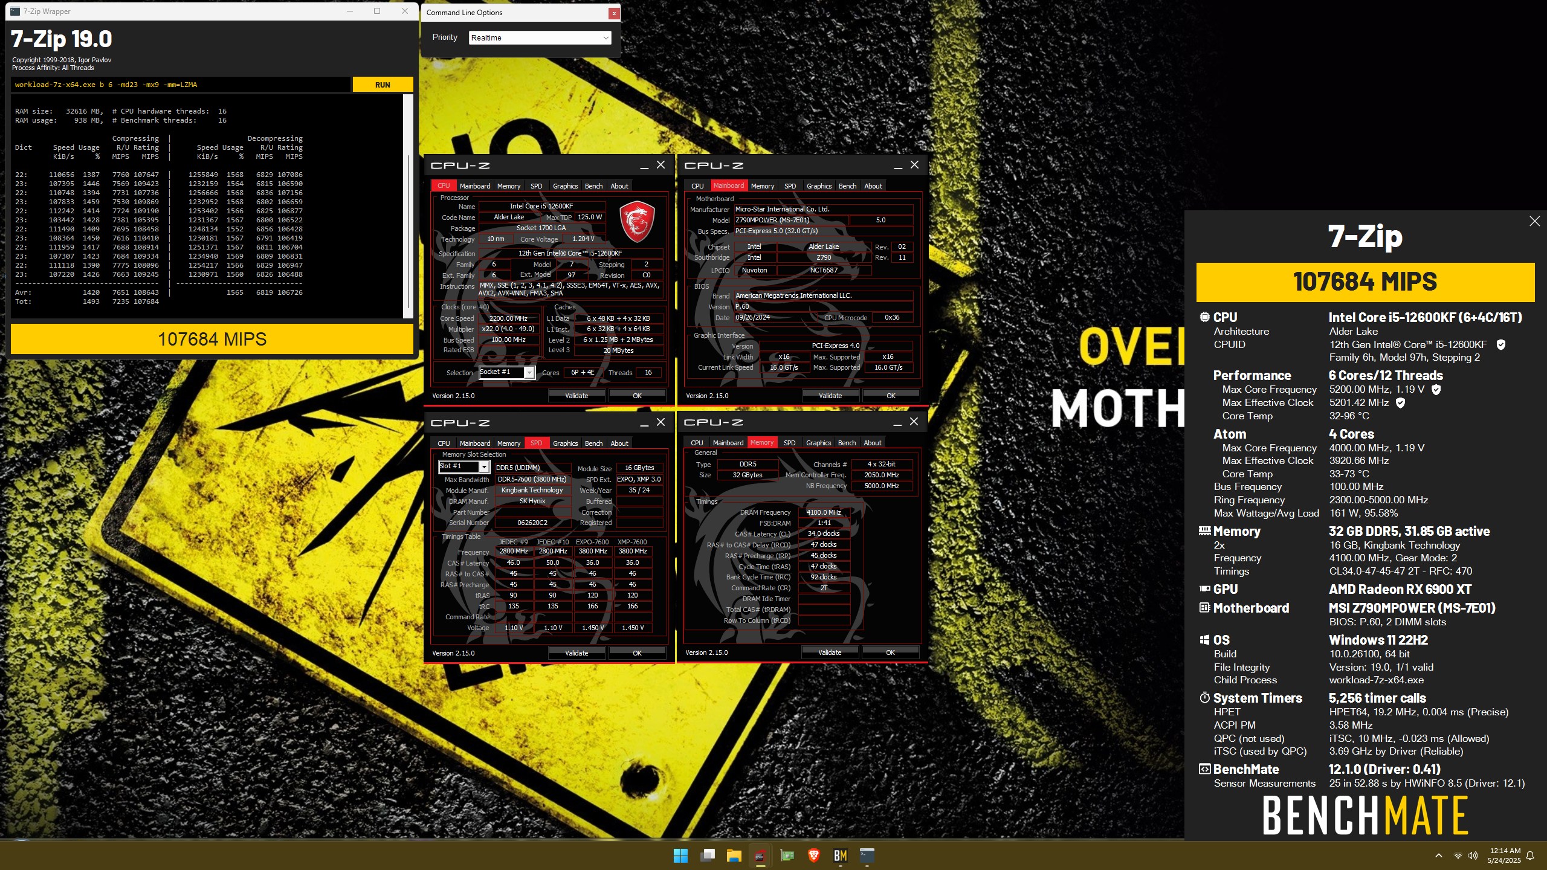Open File Explorer from the taskbar
This screenshot has width=1547, height=870.
click(x=734, y=855)
